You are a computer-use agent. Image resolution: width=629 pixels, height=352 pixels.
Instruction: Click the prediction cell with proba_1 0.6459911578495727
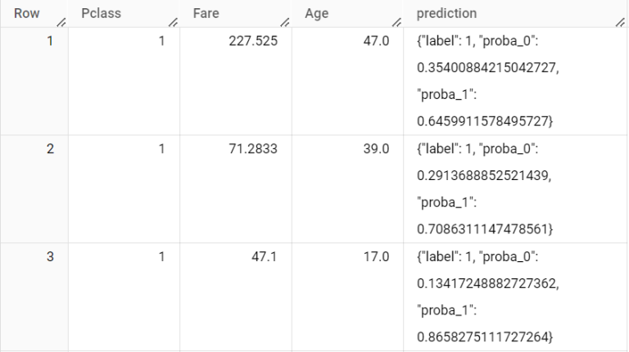click(487, 80)
